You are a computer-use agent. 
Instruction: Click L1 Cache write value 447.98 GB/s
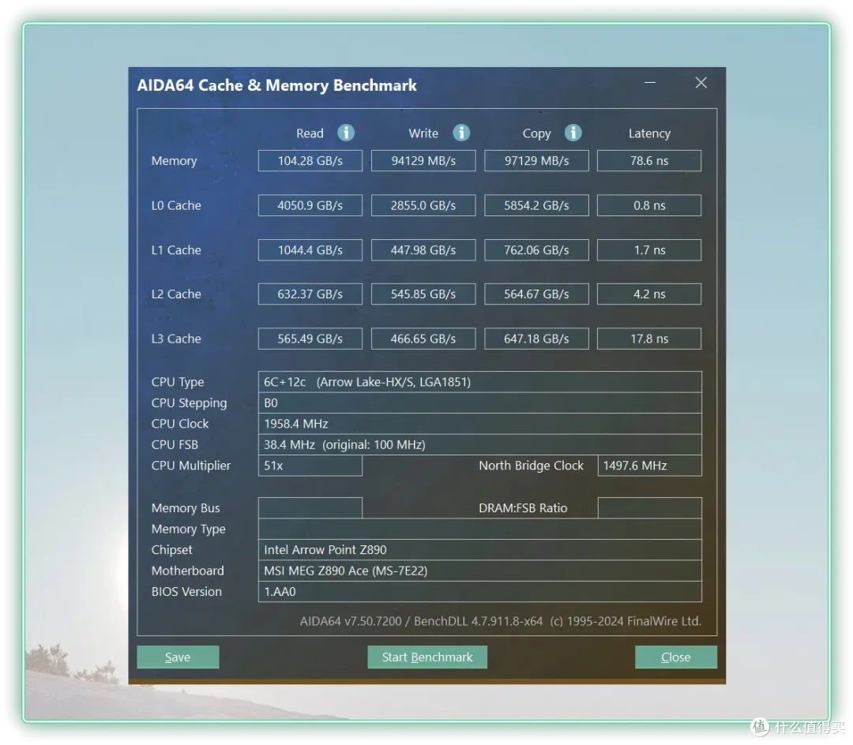(423, 250)
